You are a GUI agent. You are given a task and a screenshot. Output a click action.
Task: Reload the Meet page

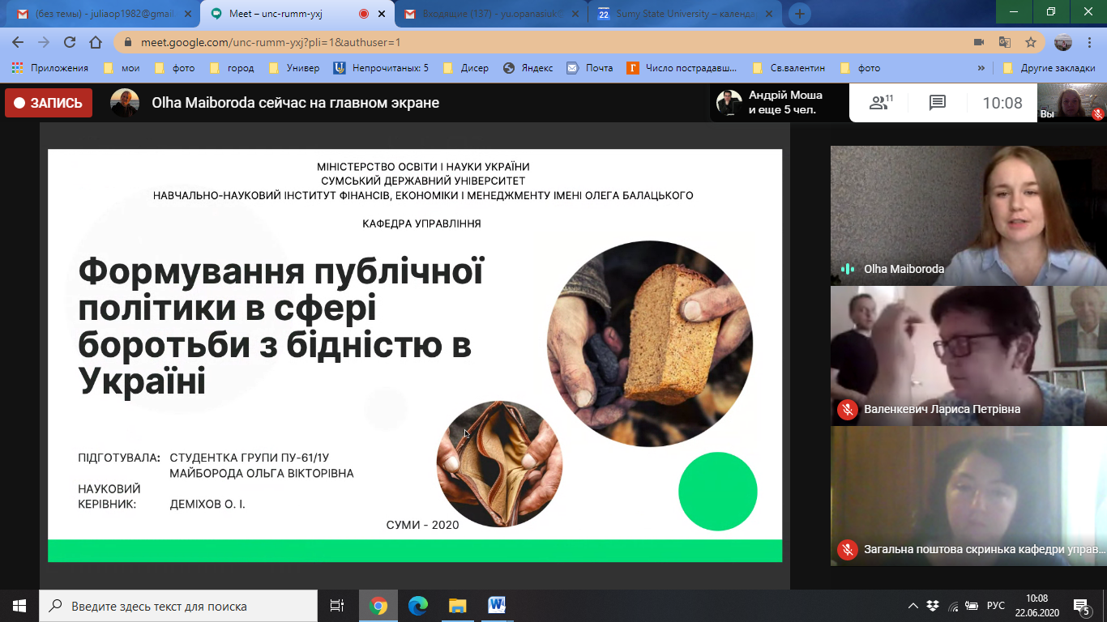click(70, 42)
